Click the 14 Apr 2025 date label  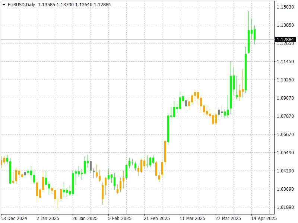pos(264,219)
